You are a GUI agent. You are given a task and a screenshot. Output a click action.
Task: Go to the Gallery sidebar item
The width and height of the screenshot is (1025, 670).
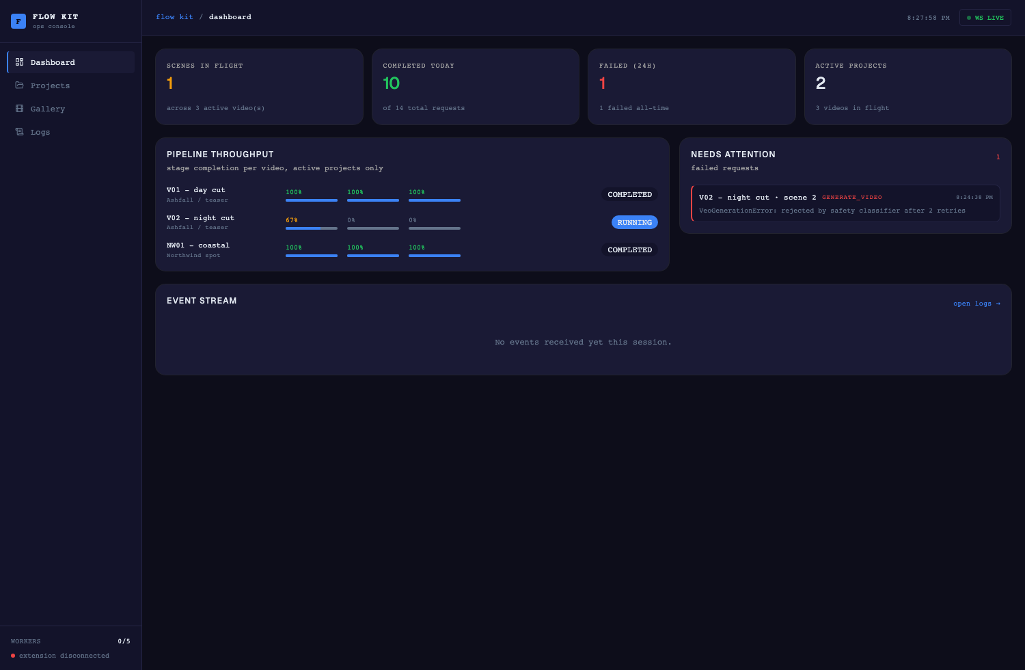pos(70,109)
